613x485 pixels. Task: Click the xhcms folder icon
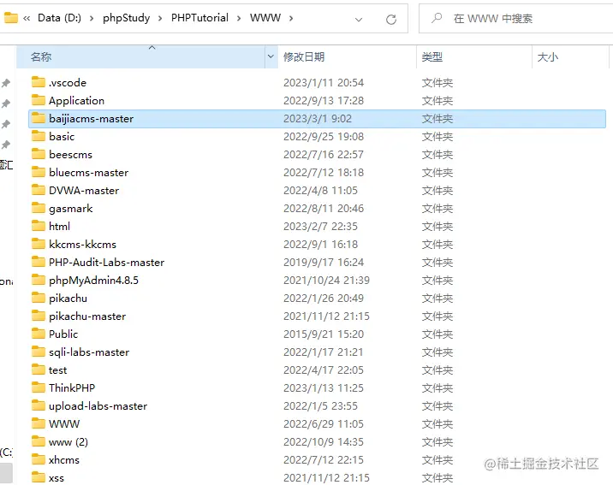coord(39,459)
